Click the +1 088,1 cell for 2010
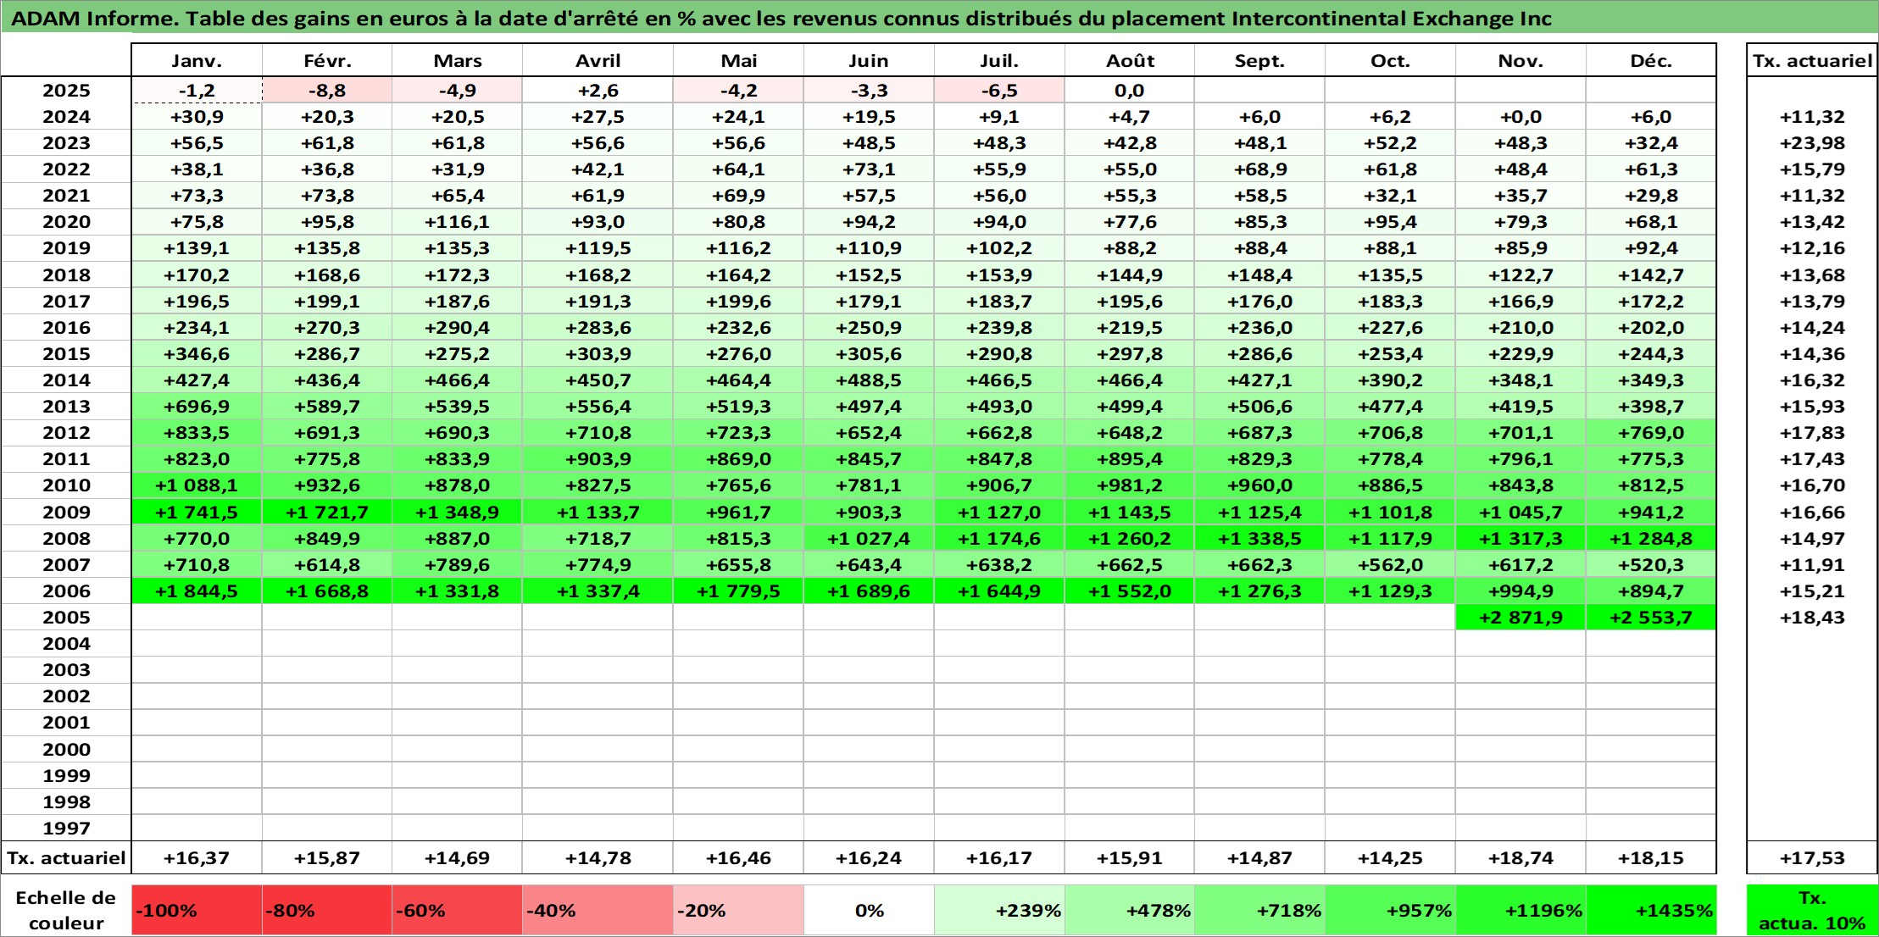1879x937 pixels. (x=197, y=485)
